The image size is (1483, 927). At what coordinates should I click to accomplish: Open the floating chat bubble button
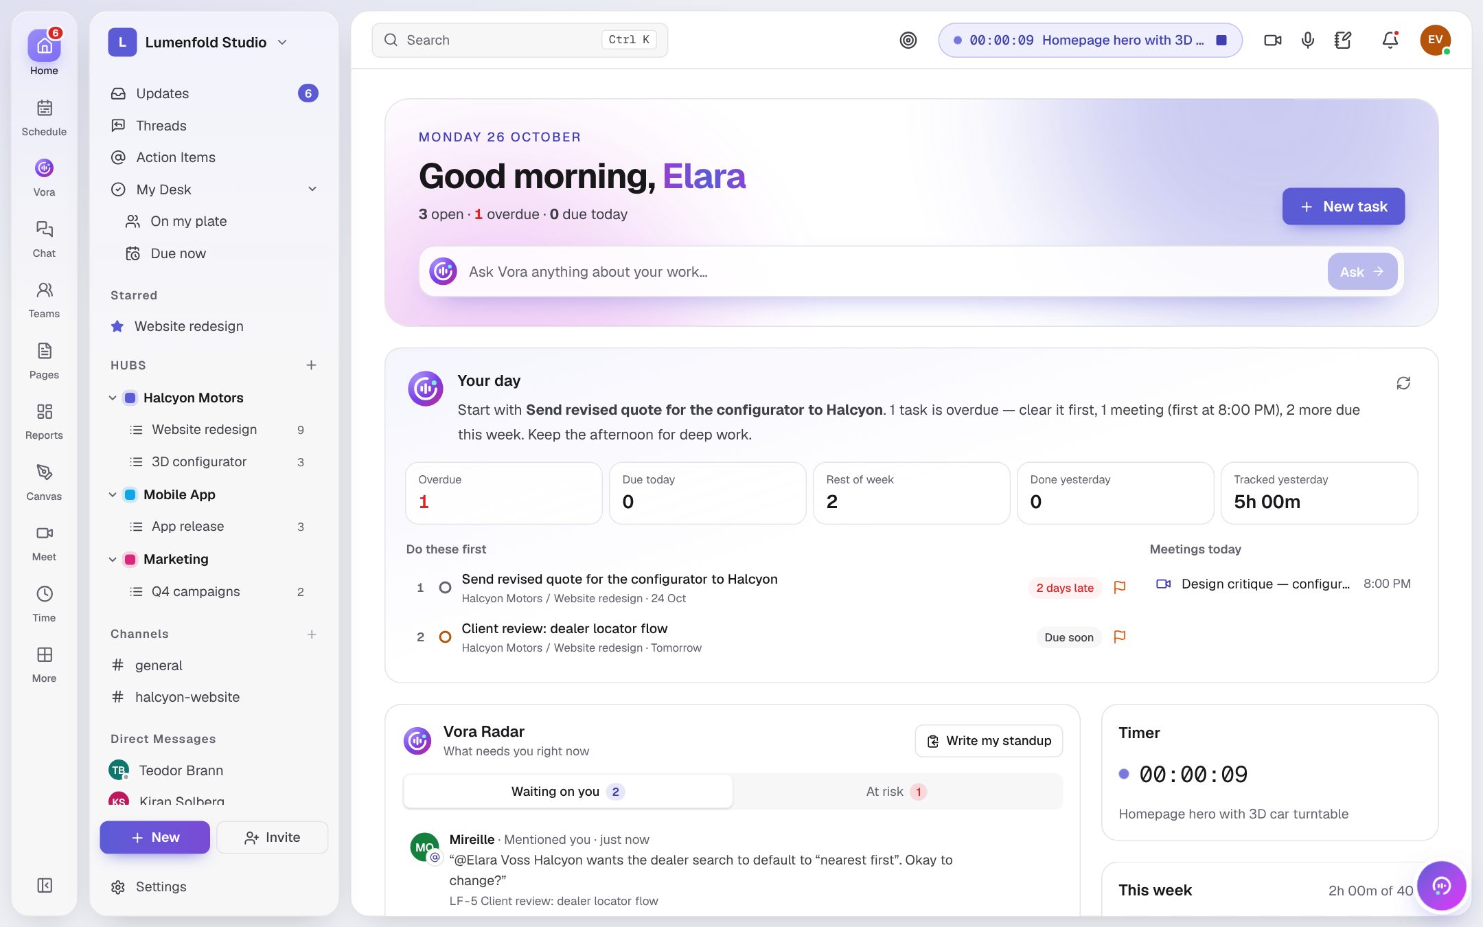[1441, 886]
